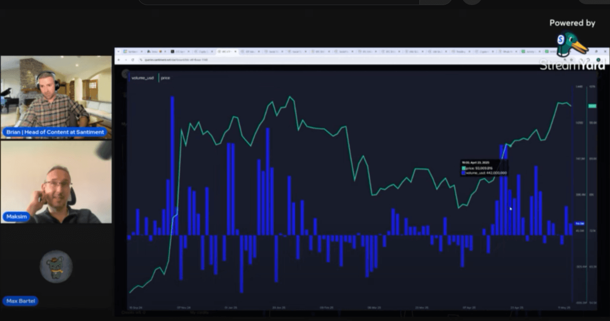Click the browser reload icon
Screen dimensions: 610x321
click(133, 60)
